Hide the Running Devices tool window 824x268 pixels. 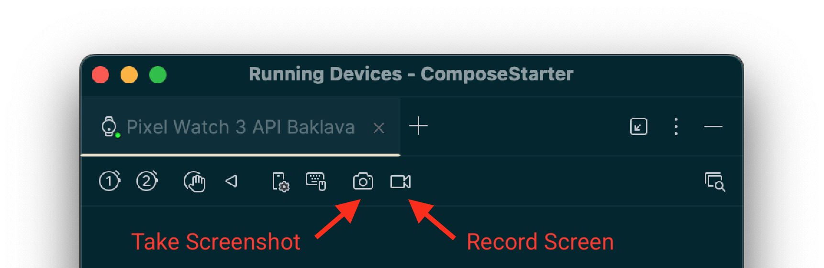tap(713, 126)
